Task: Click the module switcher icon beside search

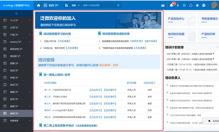Action: click(67, 5)
